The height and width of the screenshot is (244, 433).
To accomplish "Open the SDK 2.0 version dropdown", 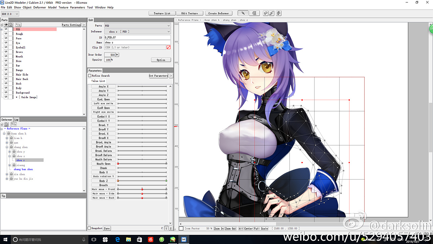I will coord(10,14).
